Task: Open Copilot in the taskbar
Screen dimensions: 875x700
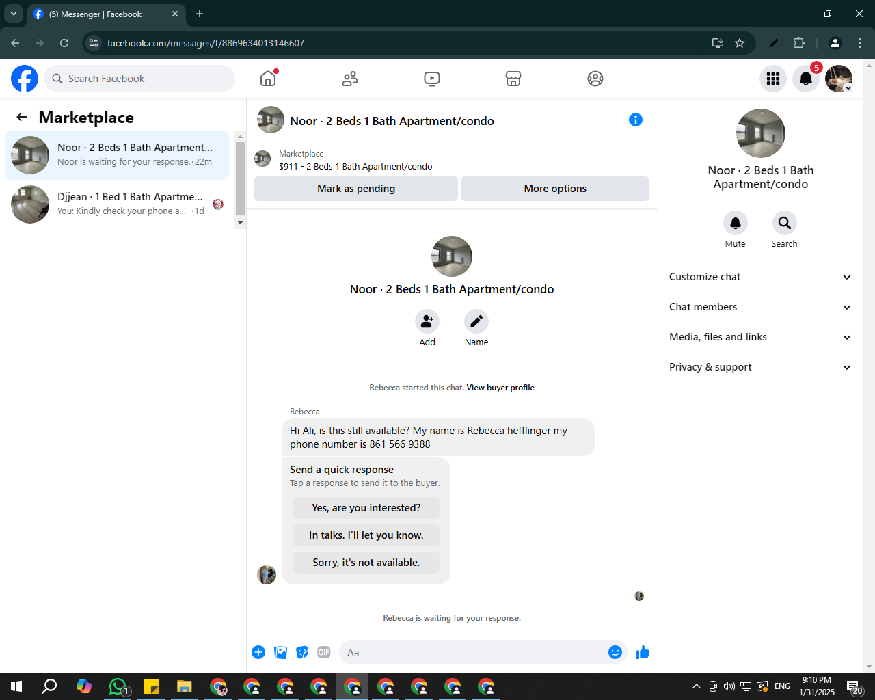Action: coord(84,686)
